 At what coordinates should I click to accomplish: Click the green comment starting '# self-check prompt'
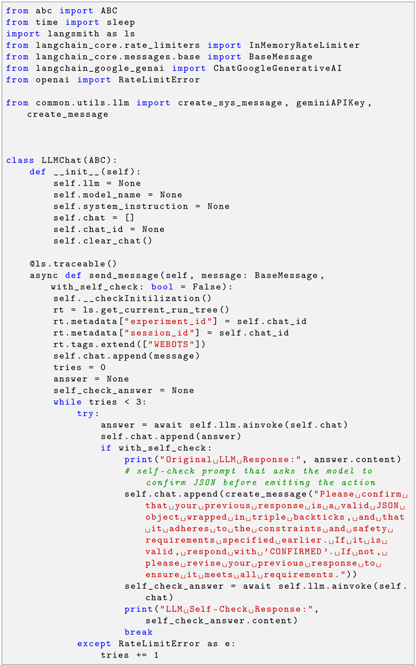click(x=250, y=477)
